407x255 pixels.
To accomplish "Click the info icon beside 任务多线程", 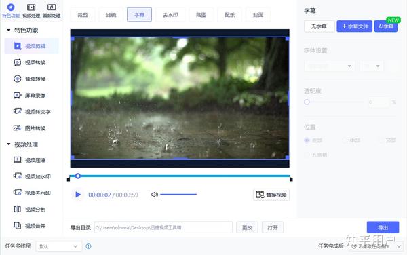I will [x=88, y=246].
